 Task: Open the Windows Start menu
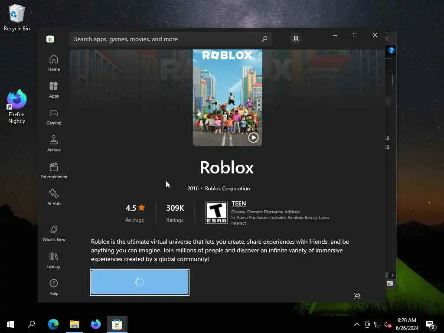10,324
